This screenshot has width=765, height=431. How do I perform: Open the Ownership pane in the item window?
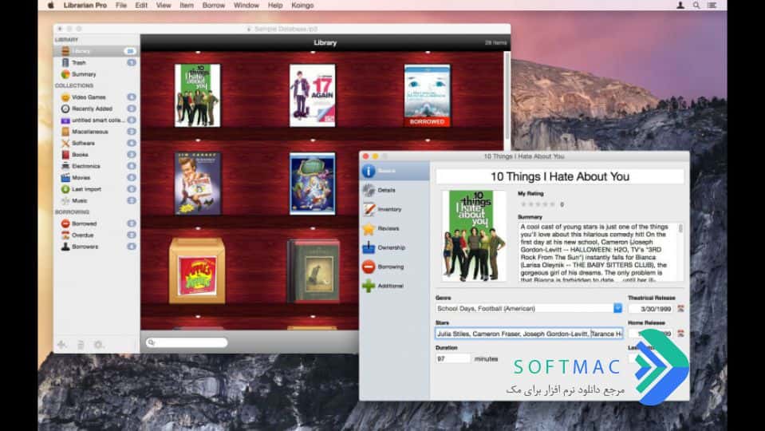click(395, 247)
